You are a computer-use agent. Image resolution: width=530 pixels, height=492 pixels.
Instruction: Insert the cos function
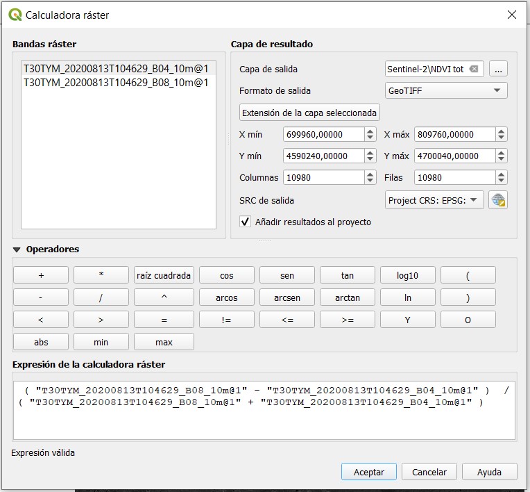[x=227, y=275]
